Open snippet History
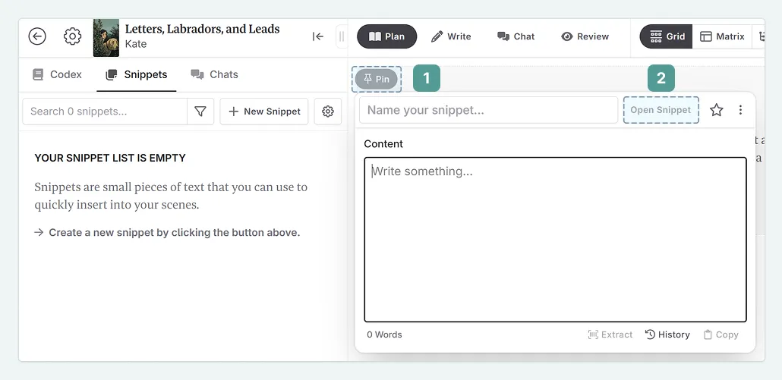Screen dimensions: 782x380 [x=667, y=334]
